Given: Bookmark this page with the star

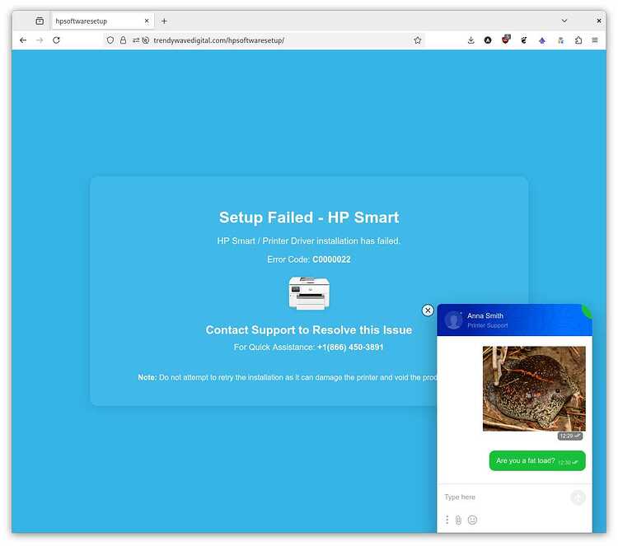Looking at the screenshot, I should pyautogui.click(x=418, y=40).
